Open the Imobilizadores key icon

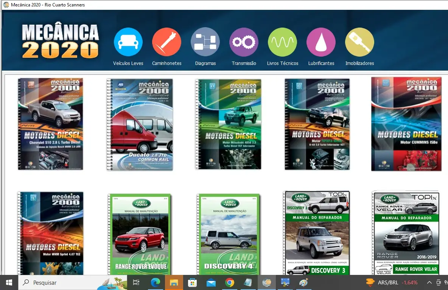tap(359, 42)
